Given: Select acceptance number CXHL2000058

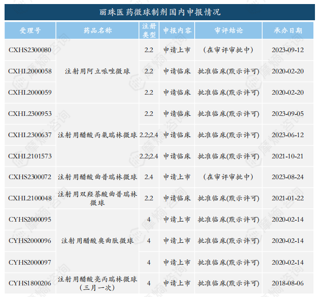Looking at the screenshot, I should click(x=30, y=71).
